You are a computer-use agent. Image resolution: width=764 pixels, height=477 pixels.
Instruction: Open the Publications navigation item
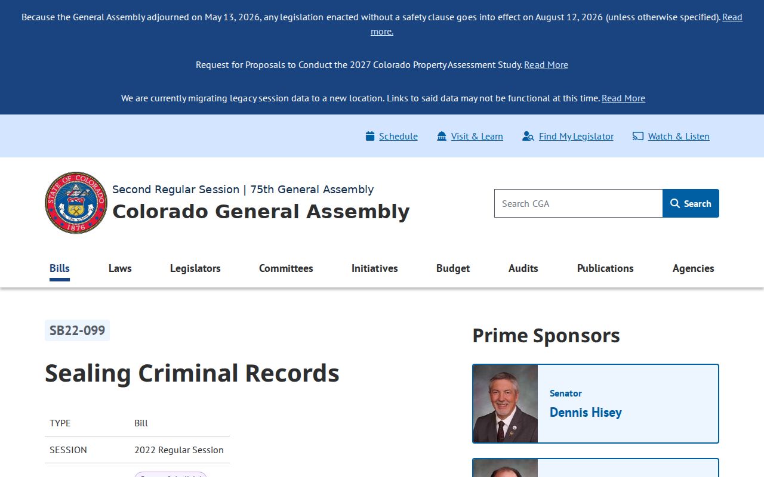tap(605, 268)
